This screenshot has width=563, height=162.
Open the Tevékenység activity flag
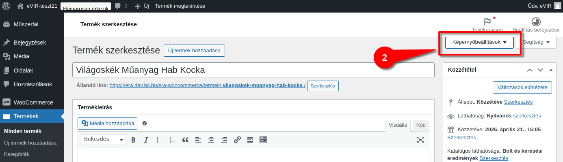[487, 24]
